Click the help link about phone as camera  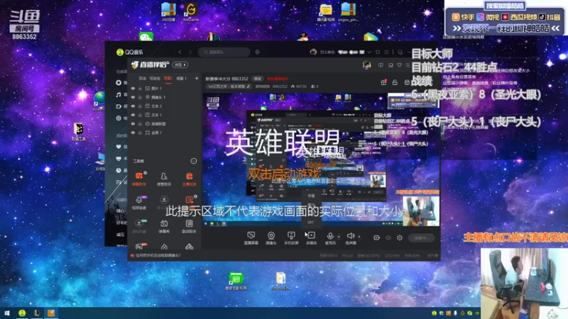click(158, 255)
